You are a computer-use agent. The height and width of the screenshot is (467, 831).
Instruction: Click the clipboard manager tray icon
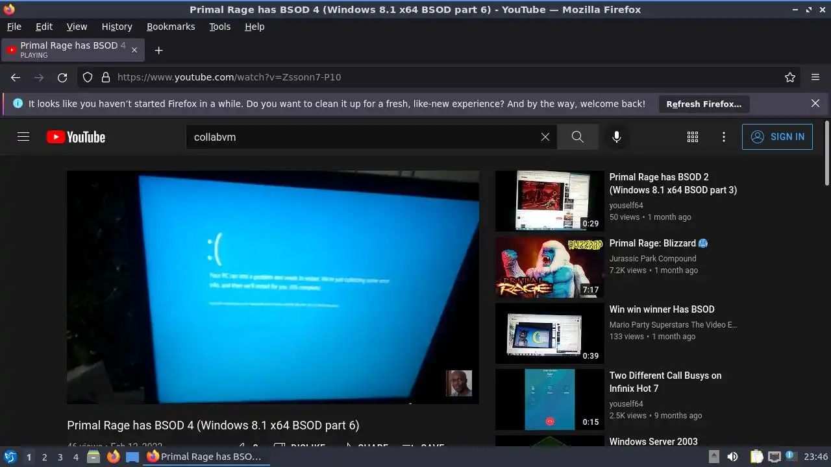click(x=756, y=457)
